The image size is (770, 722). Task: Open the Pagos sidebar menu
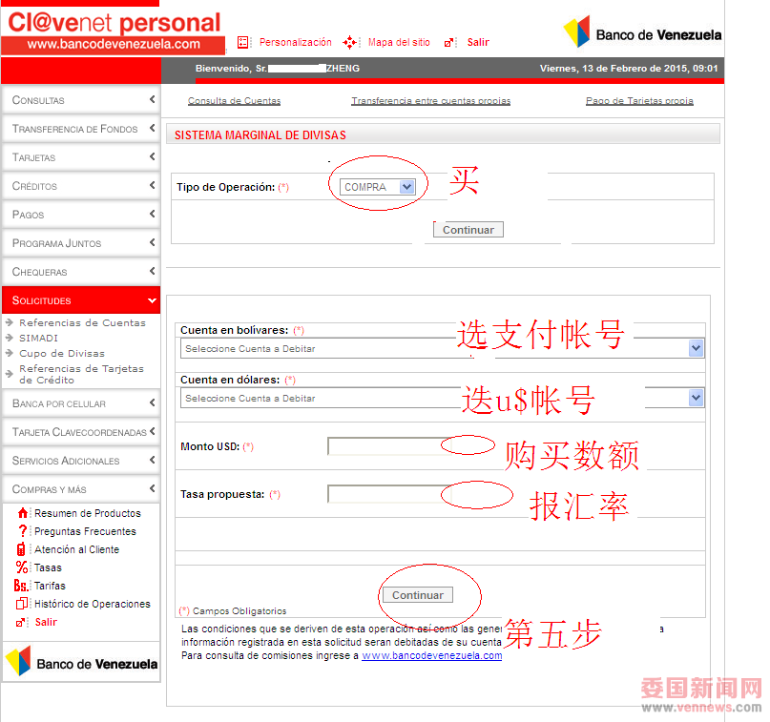coord(81,214)
